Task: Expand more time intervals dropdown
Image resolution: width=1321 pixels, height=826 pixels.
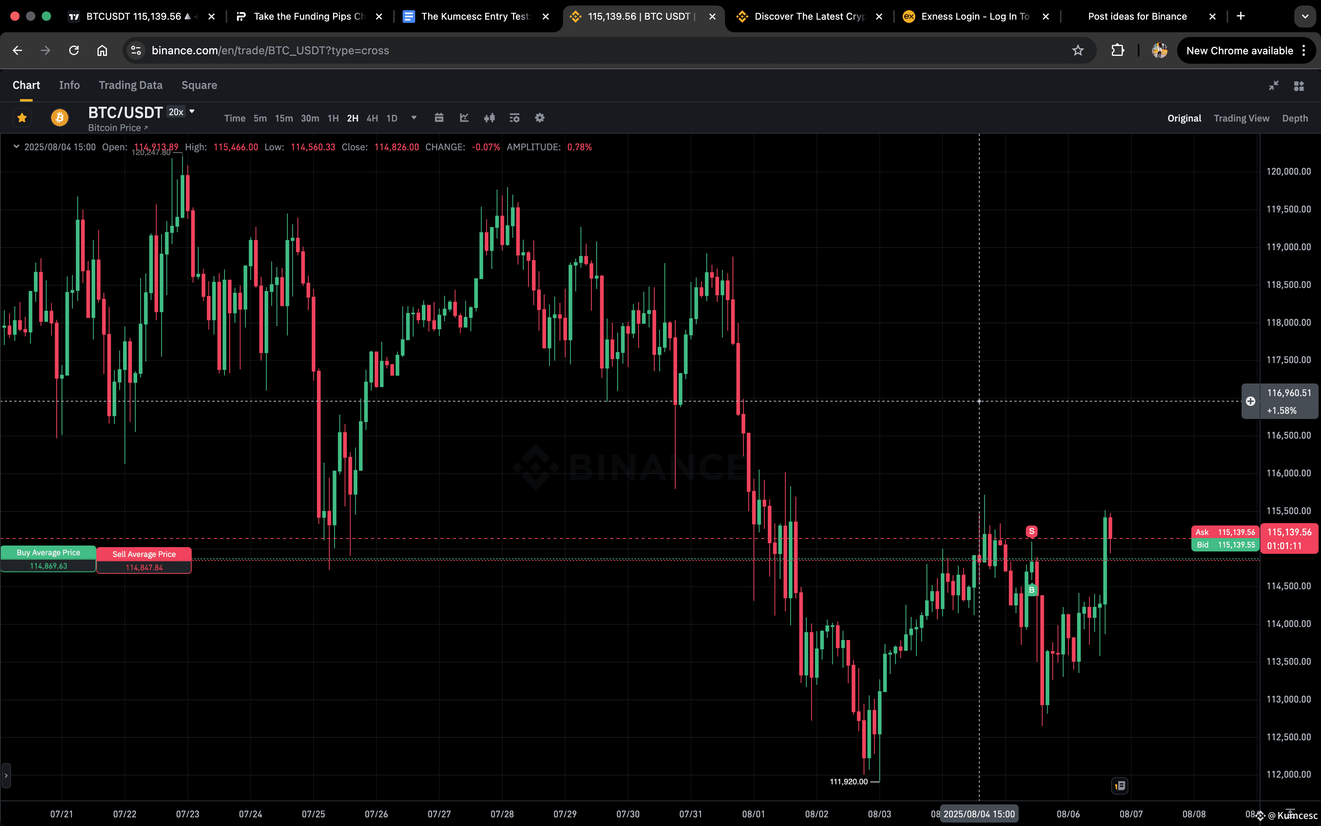Action: point(414,118)
